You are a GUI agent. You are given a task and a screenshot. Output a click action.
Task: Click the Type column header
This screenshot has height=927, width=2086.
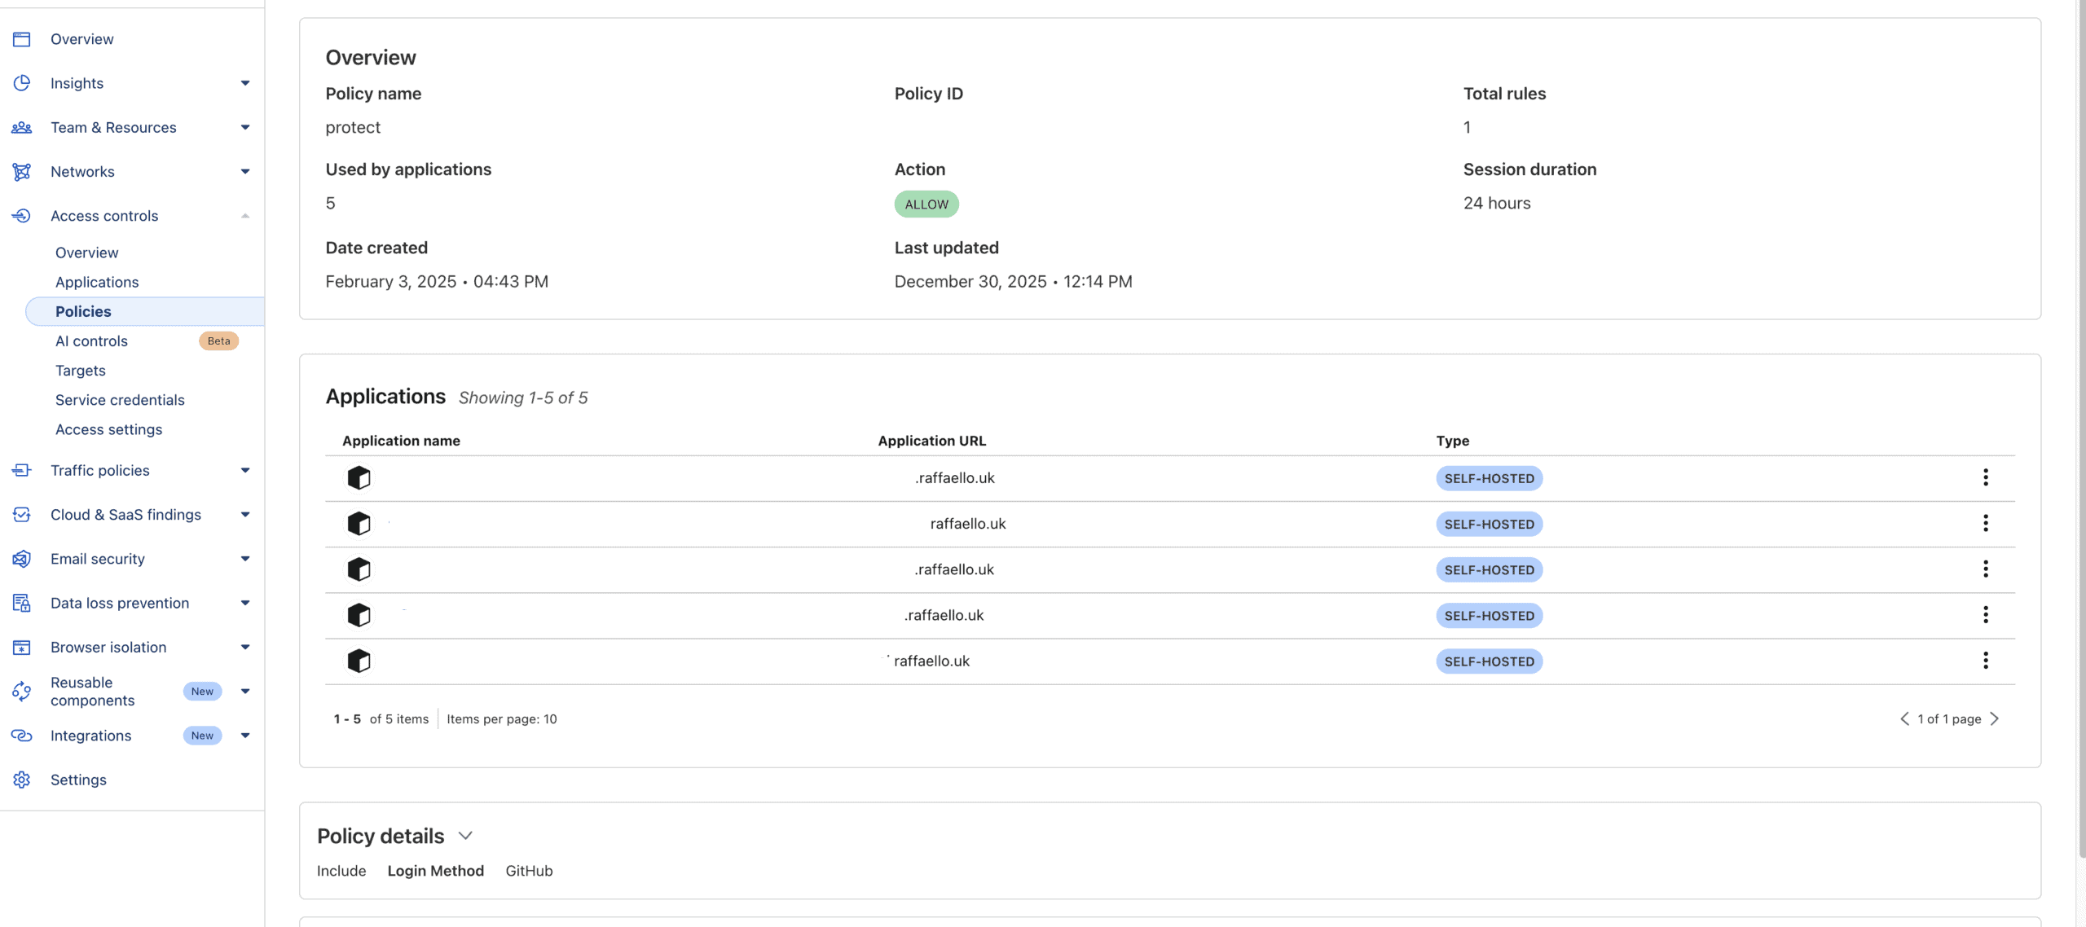tap(1452, 441)
